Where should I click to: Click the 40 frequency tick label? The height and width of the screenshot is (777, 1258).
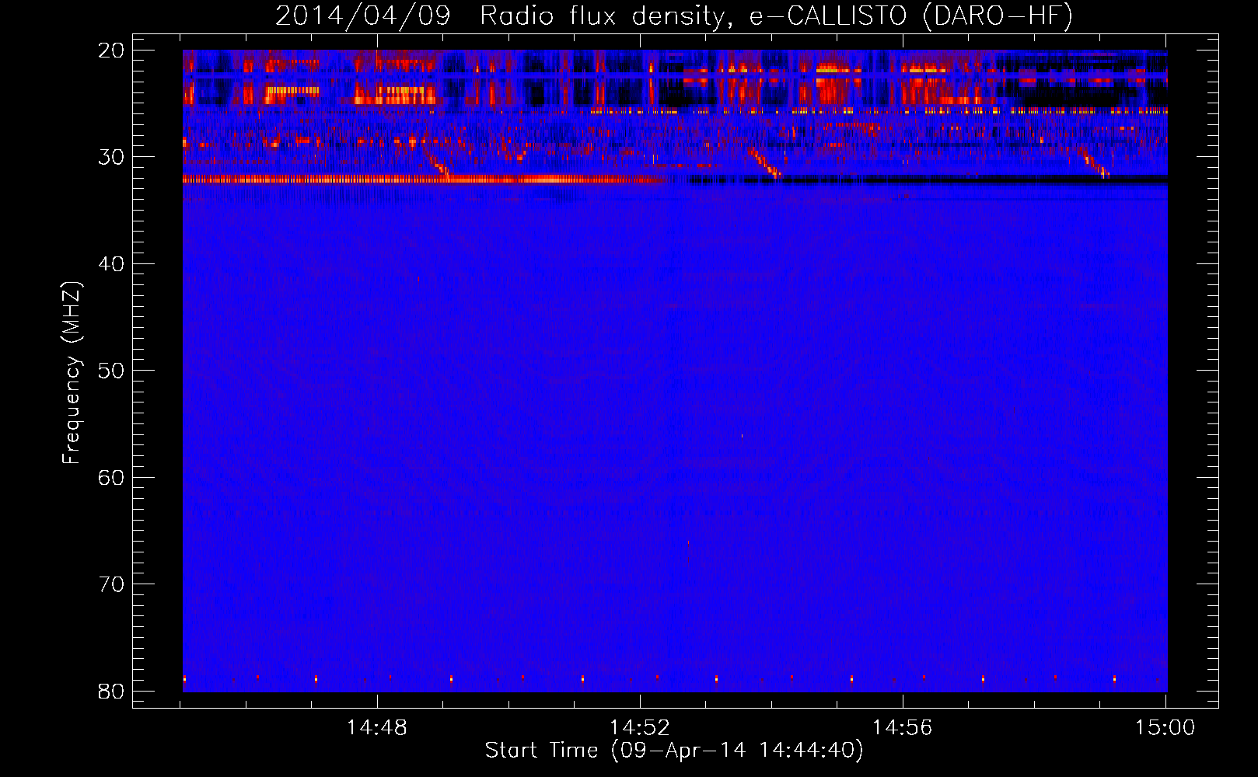111,264
